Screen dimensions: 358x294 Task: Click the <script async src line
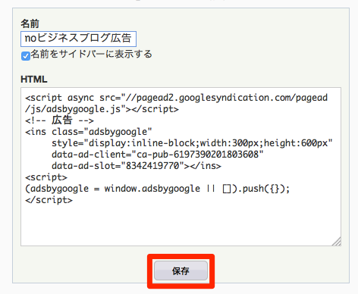(x=176, y=98)
